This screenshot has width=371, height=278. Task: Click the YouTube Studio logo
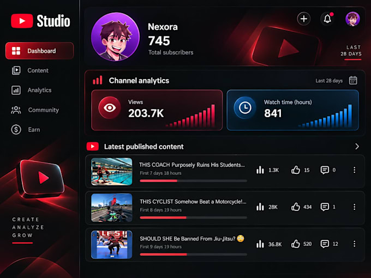pyautogui.click(x=40, y=21)
